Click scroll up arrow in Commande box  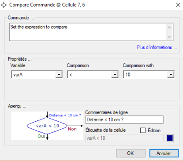(x=169, y=27)
